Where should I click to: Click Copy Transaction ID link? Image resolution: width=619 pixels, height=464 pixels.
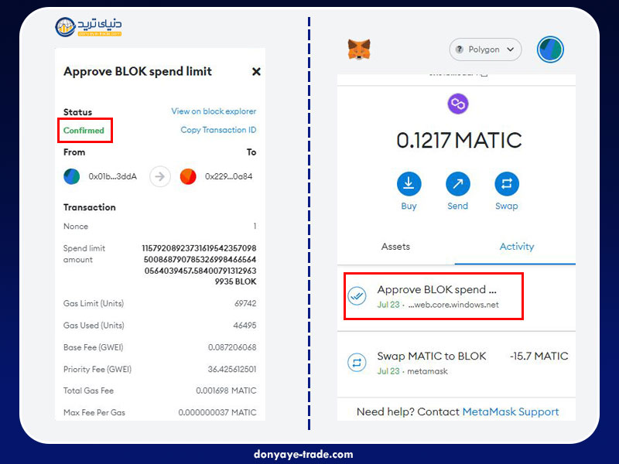[218, 130]
